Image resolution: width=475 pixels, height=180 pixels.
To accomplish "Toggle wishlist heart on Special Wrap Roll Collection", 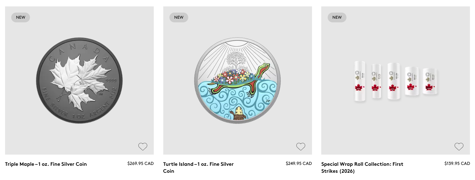I will pos(459,147).
